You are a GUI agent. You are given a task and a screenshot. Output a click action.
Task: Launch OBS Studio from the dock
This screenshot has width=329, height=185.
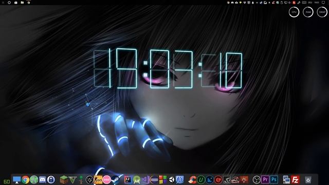click(257, 180)
